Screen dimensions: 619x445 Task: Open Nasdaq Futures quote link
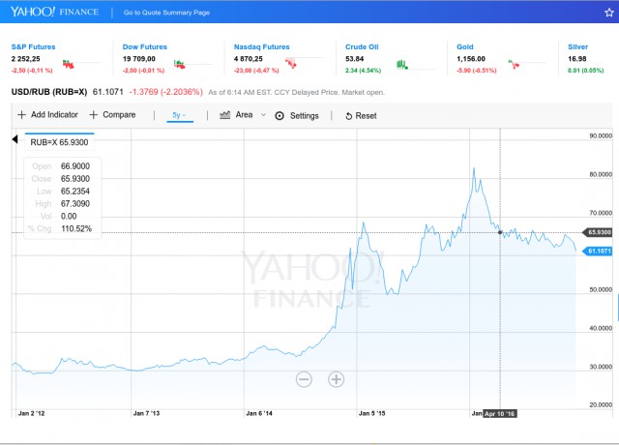pyautogui.click(x=262, y=46)
